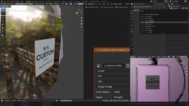Screen dimensions: 189x106
Task: Open the Edit menu
Action: 8,1
